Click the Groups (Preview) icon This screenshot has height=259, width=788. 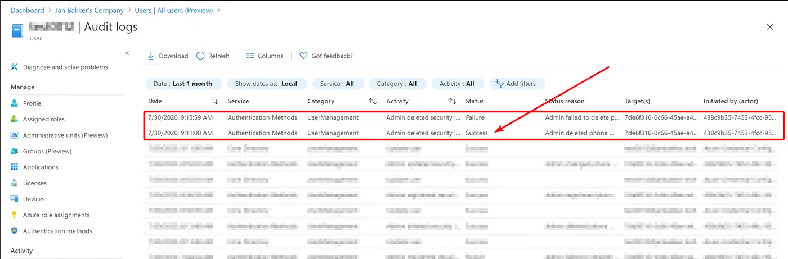click(x=14, y=151)
